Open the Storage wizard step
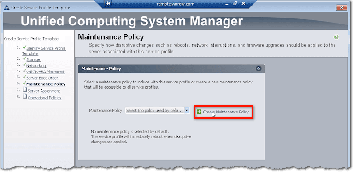The width and height of the screenshot is (353, 172). pos(33,59)
